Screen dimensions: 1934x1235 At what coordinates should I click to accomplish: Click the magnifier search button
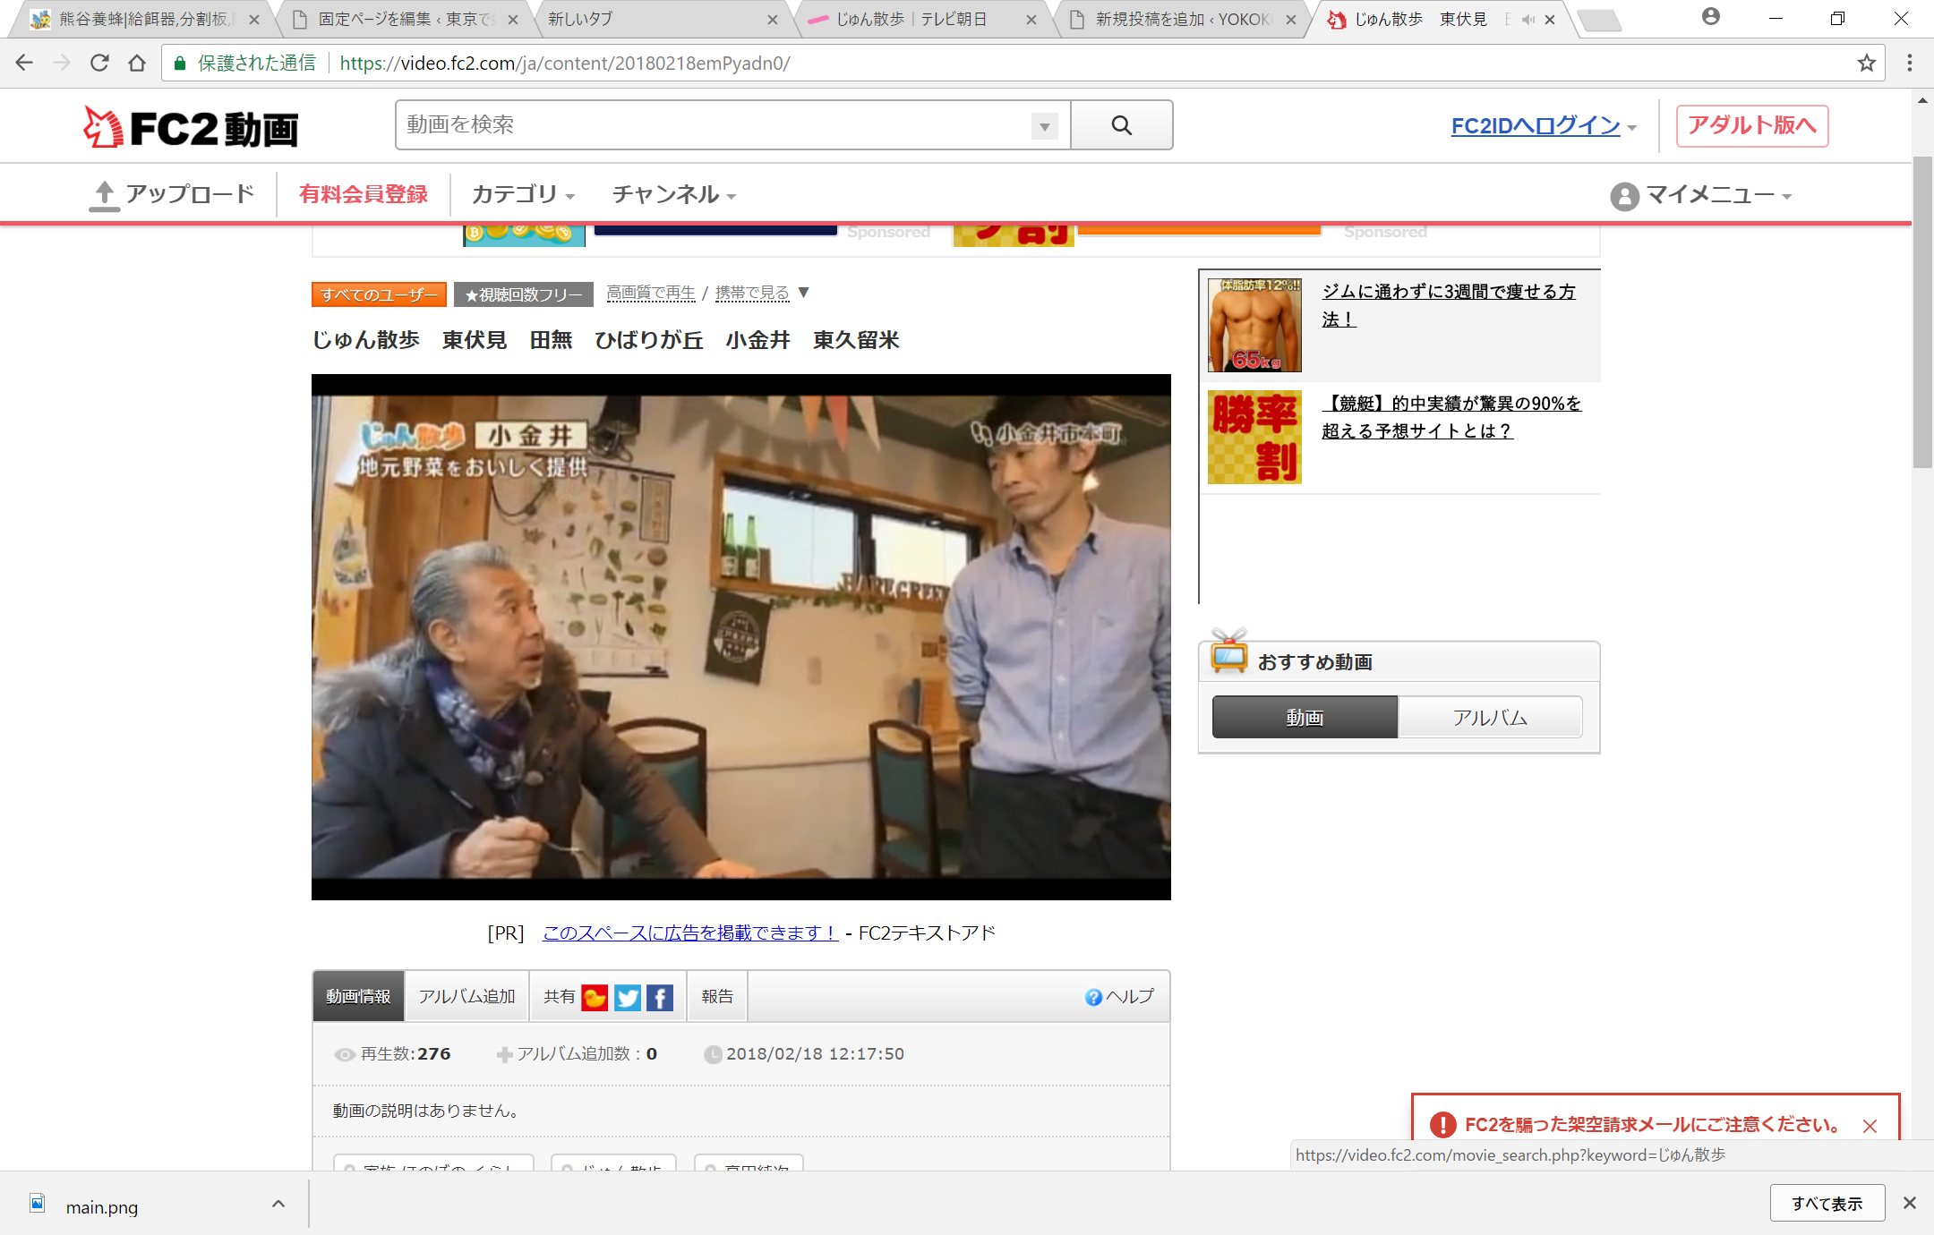click(1122, 125)
